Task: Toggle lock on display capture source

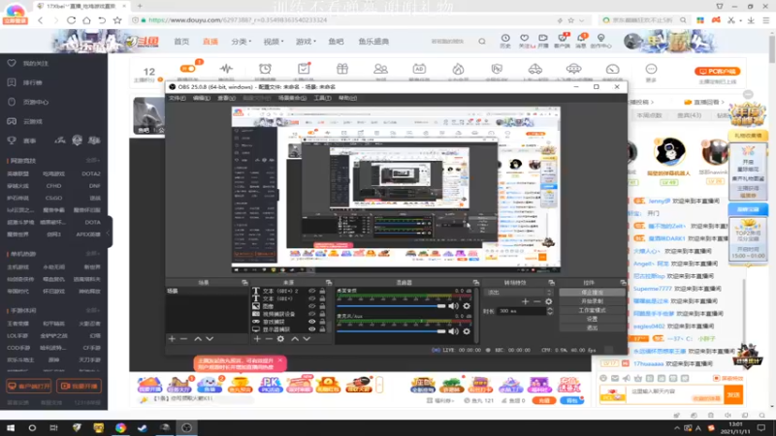Action: 322,329
